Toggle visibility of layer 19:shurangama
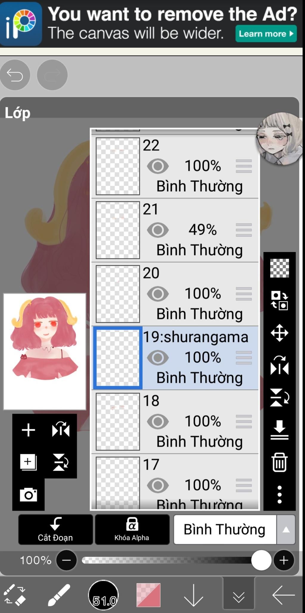 (x=158, y=357)
